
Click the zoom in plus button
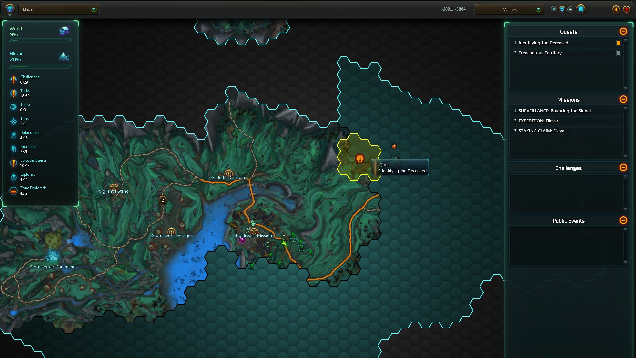click(x=554, y=9)
